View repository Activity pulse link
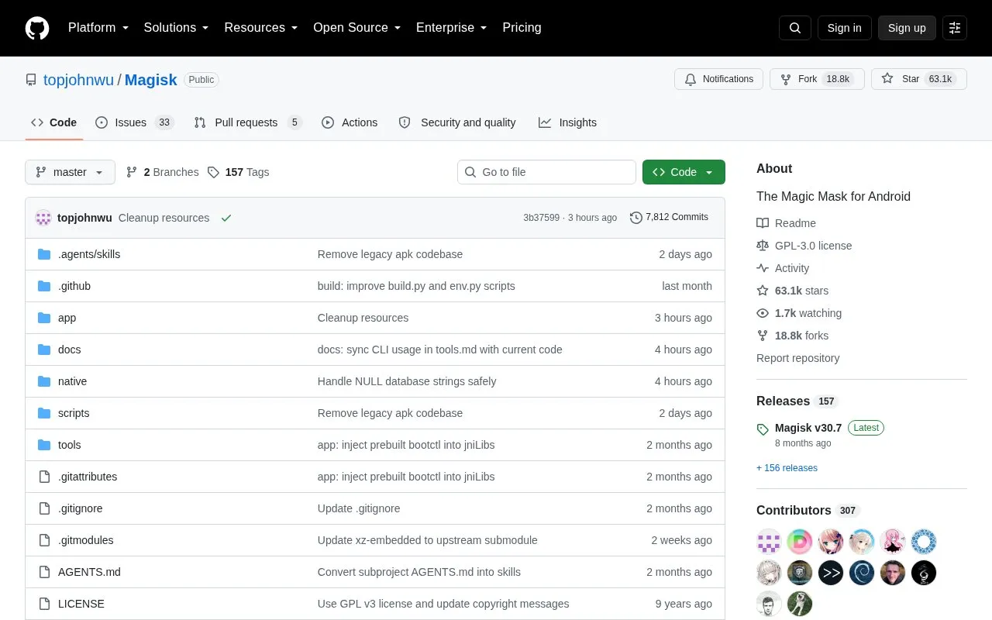 [x=783, y=268]
